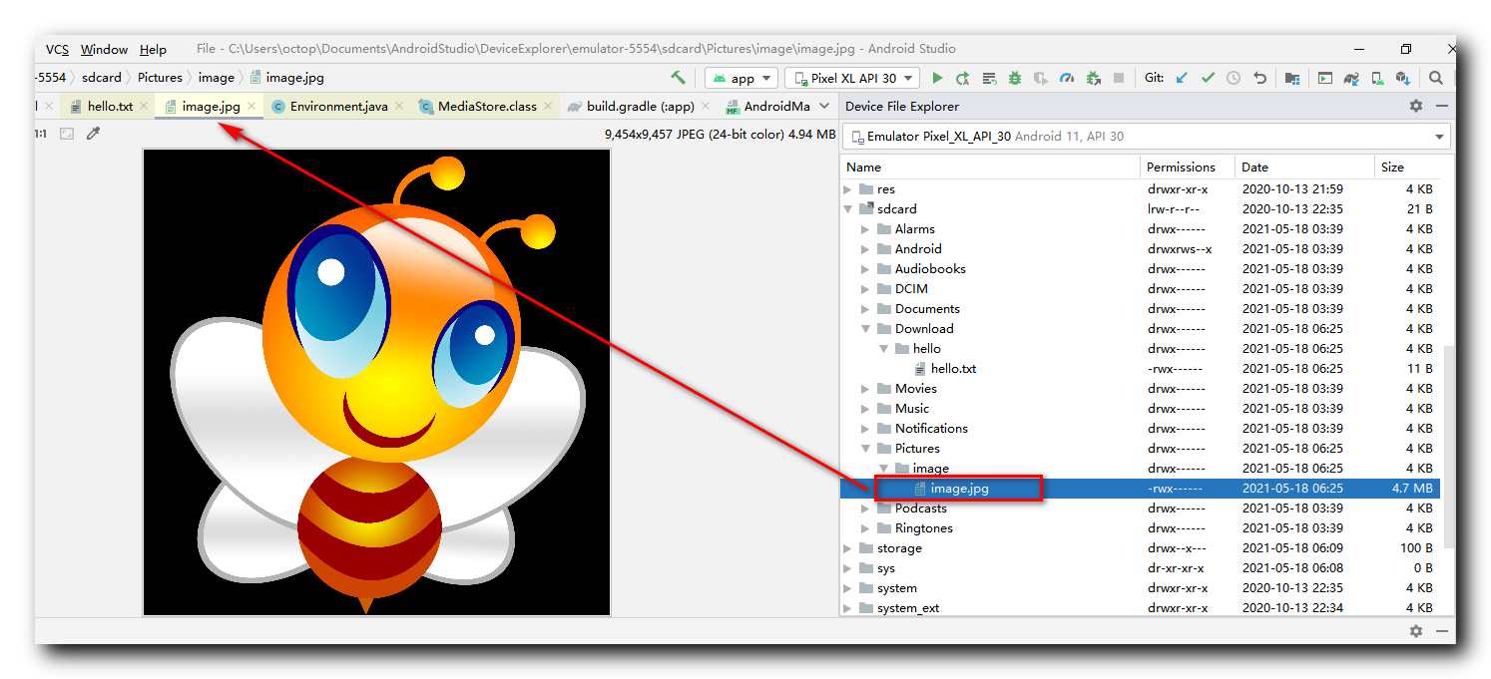This screenshot has width=1491, height=679.
Task: Select the Podcasts folder row
Action: [x=1140, y=509]
